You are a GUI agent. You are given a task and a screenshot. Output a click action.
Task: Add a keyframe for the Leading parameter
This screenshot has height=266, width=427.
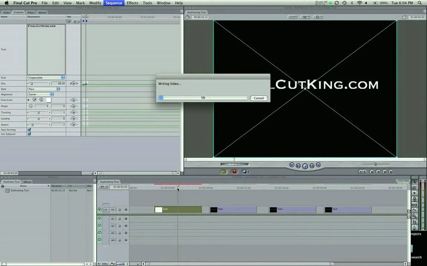[73, 119]
